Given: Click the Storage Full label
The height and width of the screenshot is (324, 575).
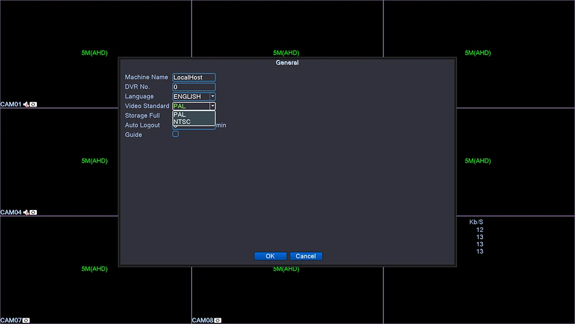Looking at the screenshot, I should [142, 116].
